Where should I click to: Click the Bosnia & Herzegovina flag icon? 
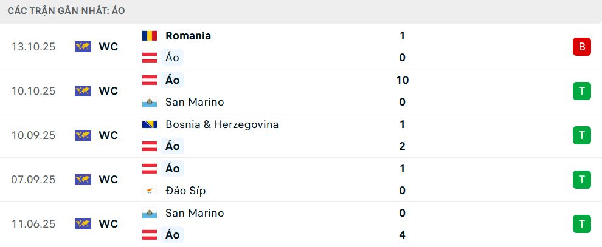point(150,124)
